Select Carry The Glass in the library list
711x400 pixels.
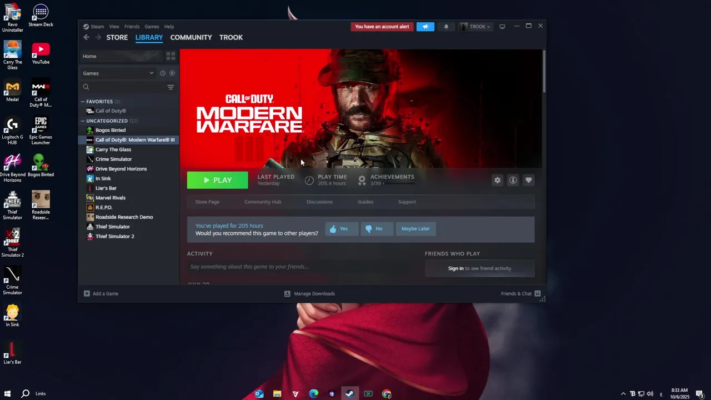tap(129, 149)
